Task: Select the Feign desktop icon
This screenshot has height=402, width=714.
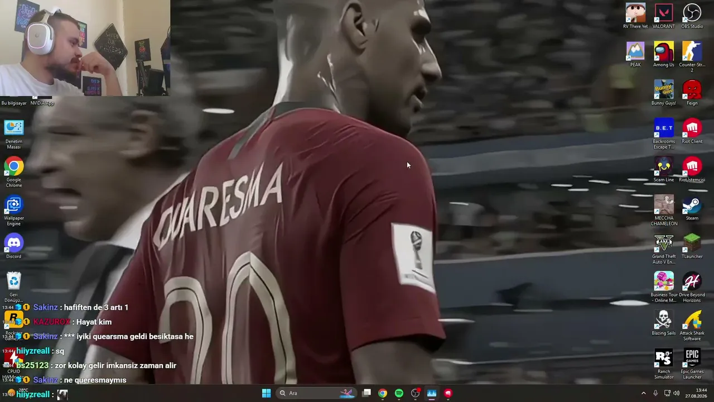Action: click(x=692, y=93)
